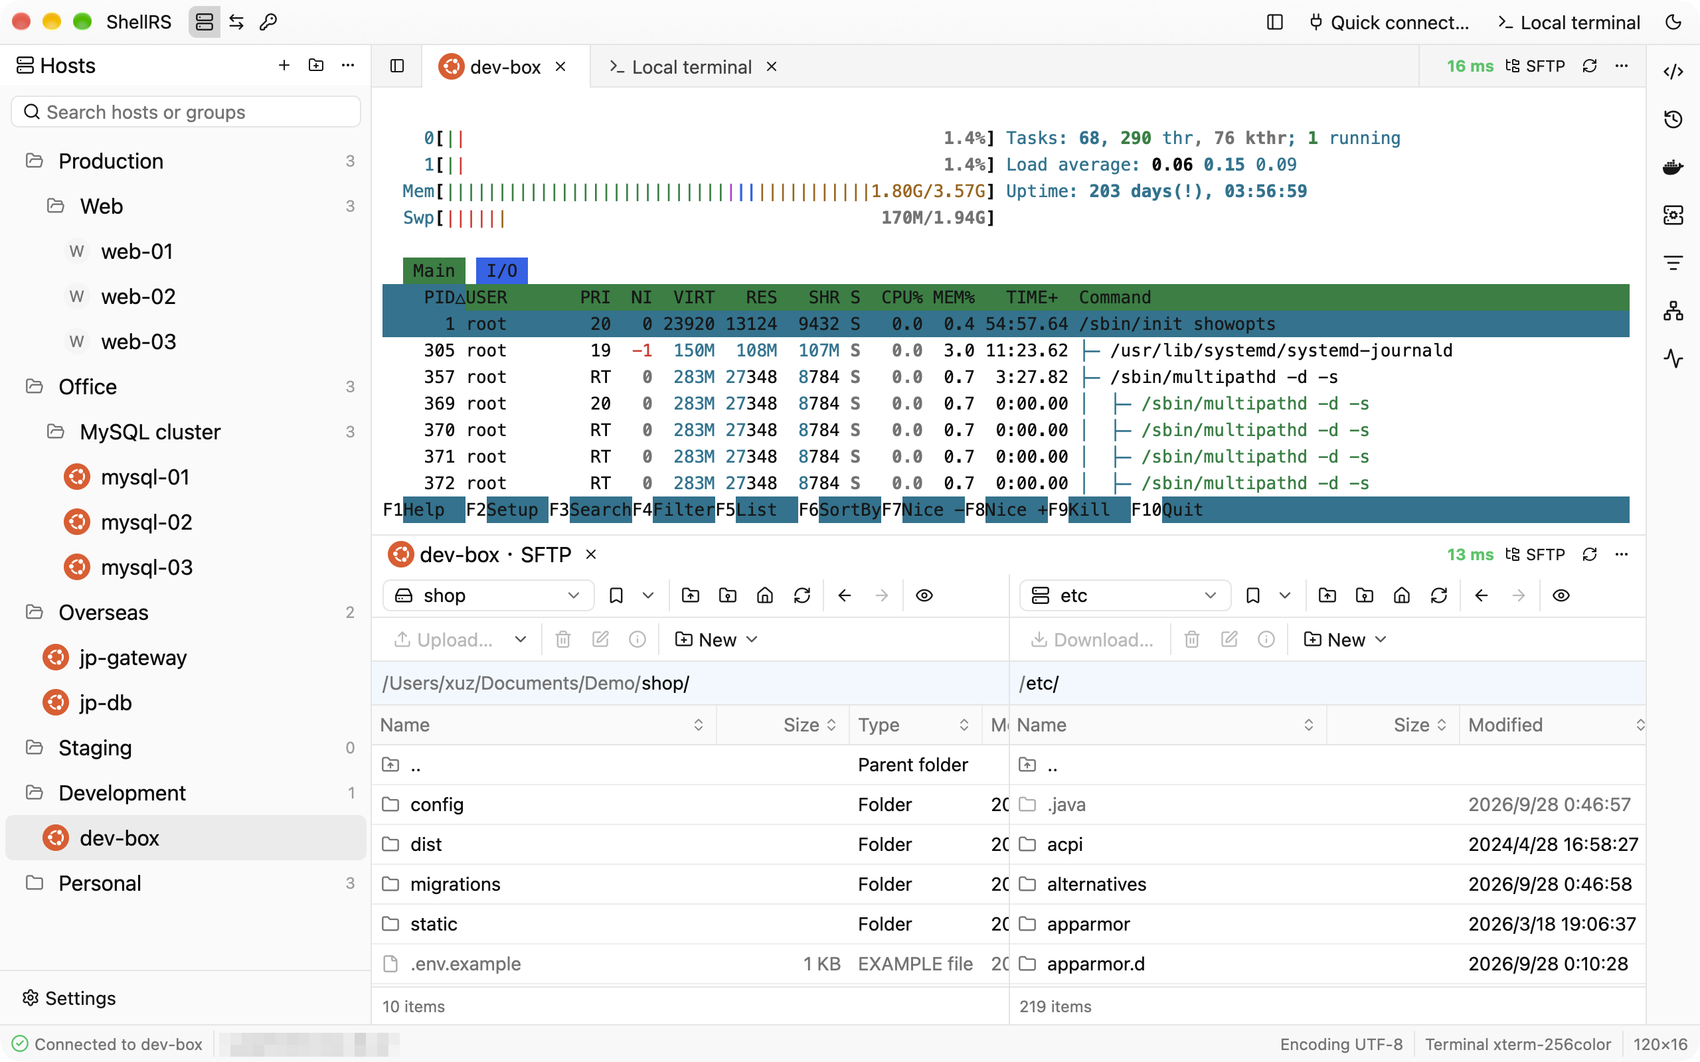Image resolution: width=1700 pixels, height=1062 pixels.
Task: Select the htop Main tab
Action: [434, 270]
